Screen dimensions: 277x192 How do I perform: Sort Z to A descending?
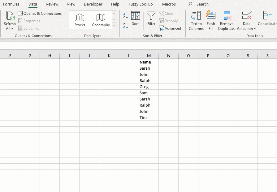point(126,26)
